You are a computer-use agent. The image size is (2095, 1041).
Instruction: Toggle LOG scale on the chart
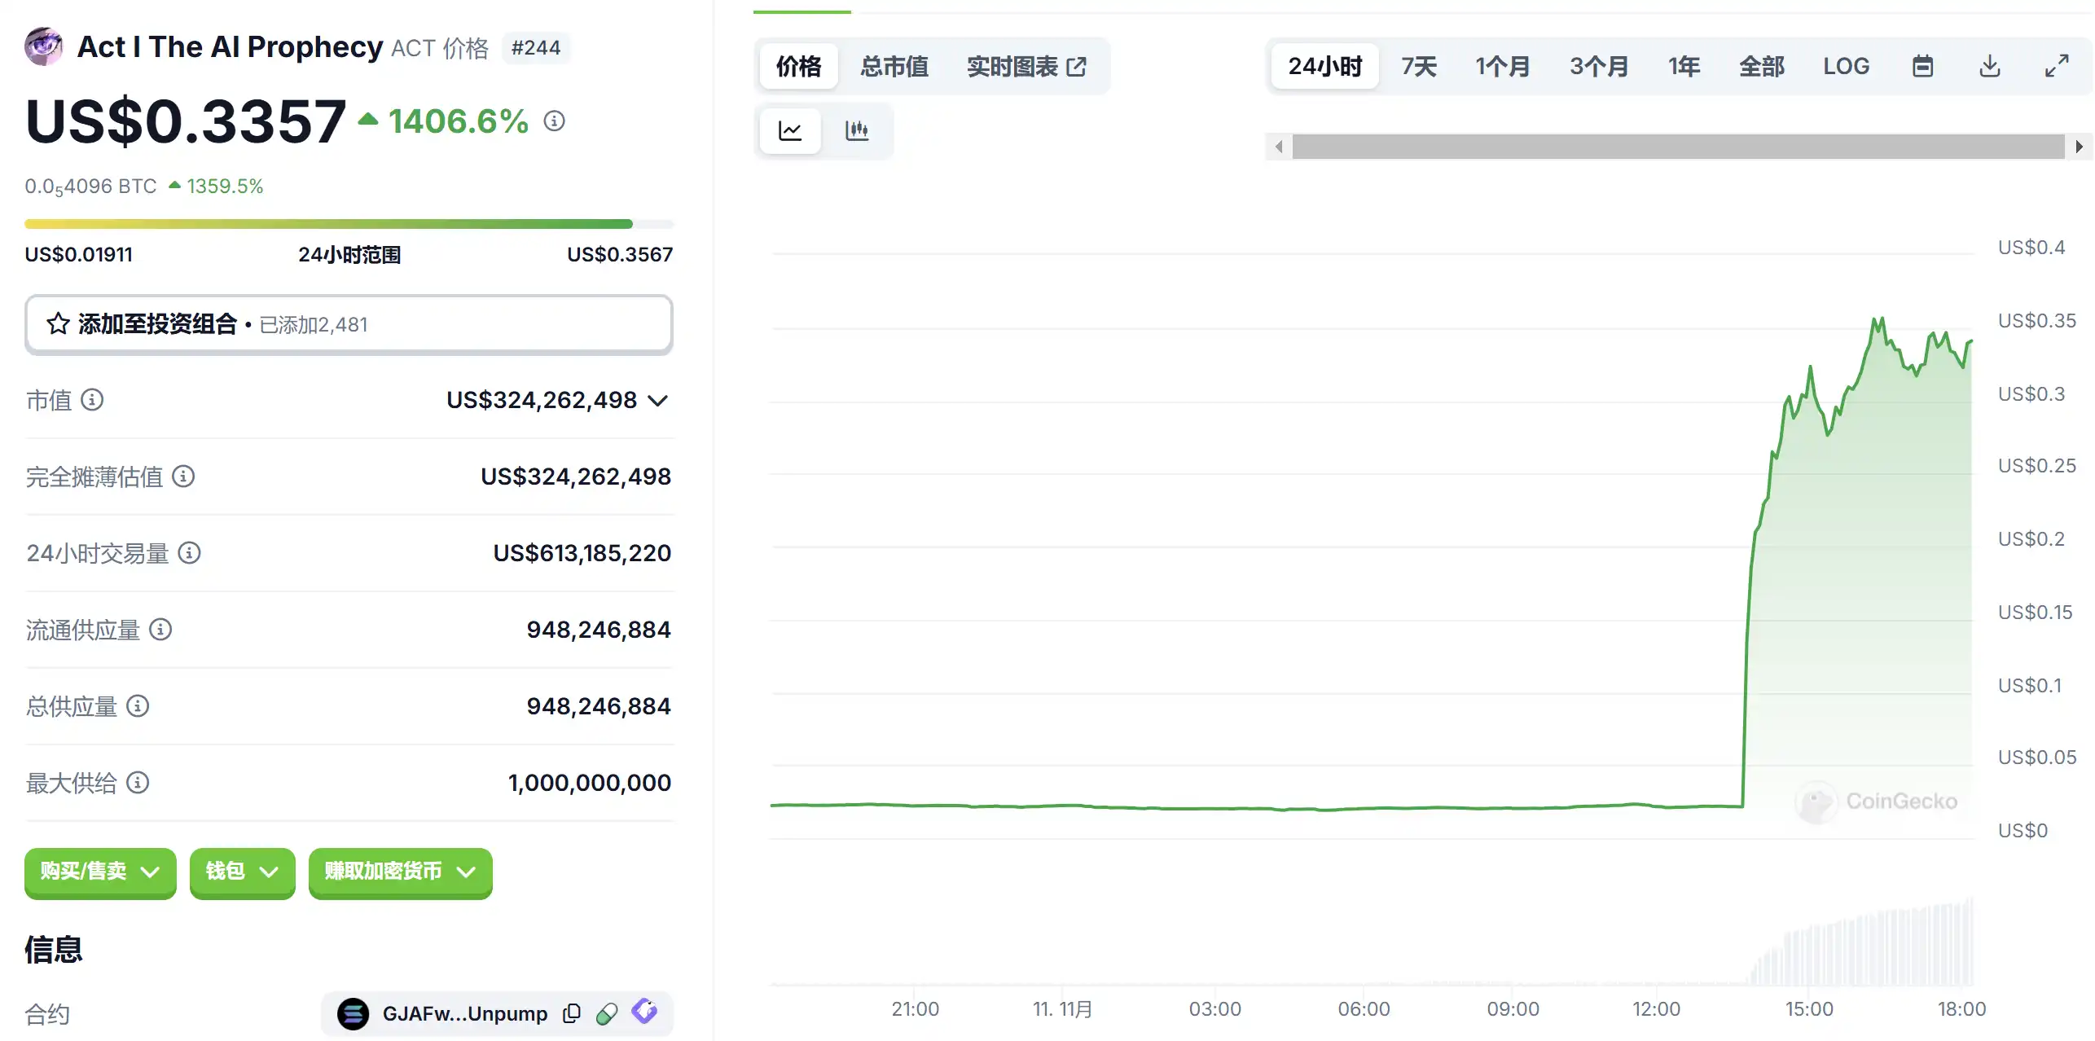pyautogui.click(x=1846, y=66)
